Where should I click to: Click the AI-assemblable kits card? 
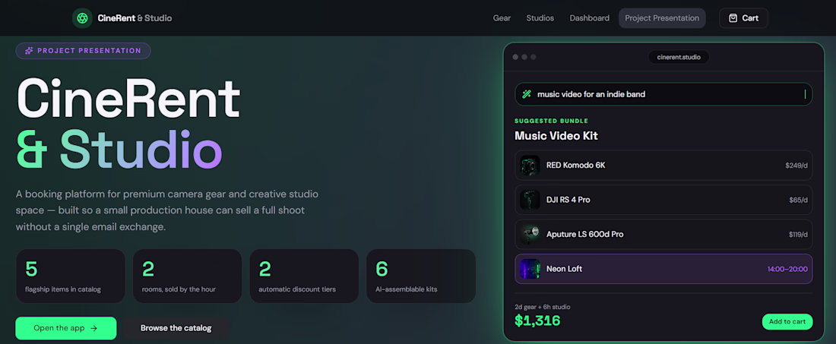421,276
